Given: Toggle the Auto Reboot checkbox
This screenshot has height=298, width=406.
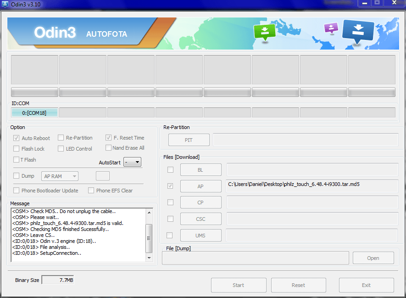Looking at the screenshot, I should coord(17,138).
